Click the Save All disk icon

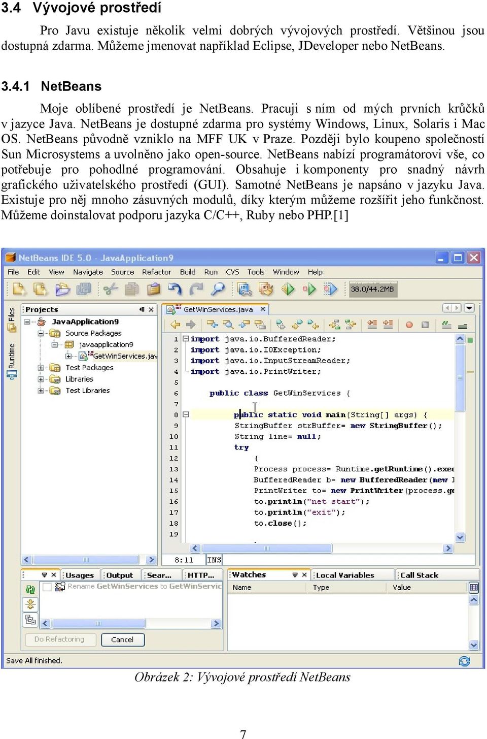(83, 289)
